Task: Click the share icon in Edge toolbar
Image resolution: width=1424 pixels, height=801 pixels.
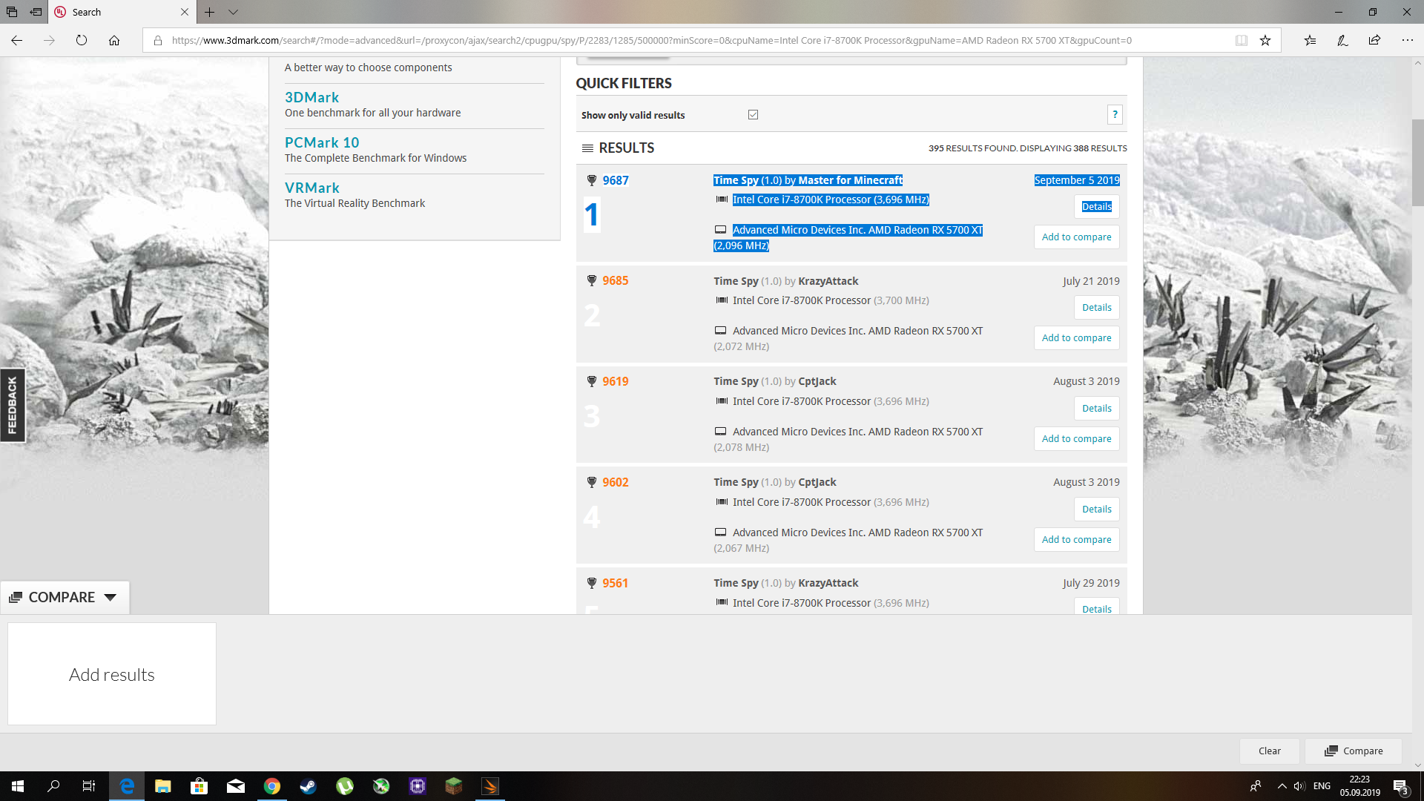Action: tap(1374, 41)
